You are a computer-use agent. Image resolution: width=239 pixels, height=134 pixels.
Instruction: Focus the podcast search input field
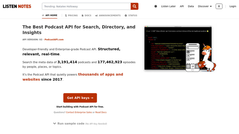pos(86,6)
